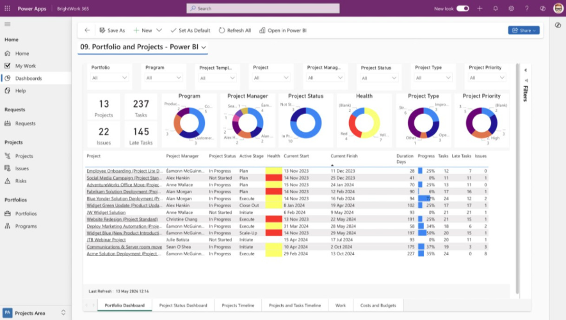
Task: Open the Project Priority filter dropdown
Action: coord(487,77)
